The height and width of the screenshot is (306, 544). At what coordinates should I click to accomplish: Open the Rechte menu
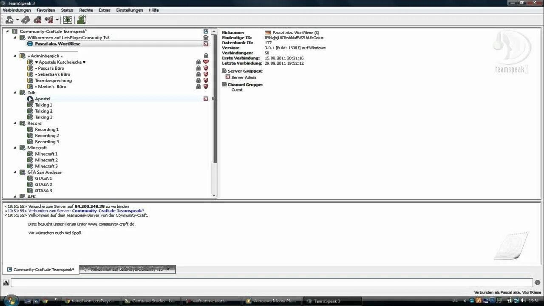coord(86,10)
